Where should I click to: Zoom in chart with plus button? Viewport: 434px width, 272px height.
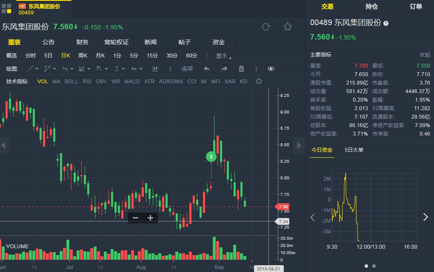[x=150, y=218]
